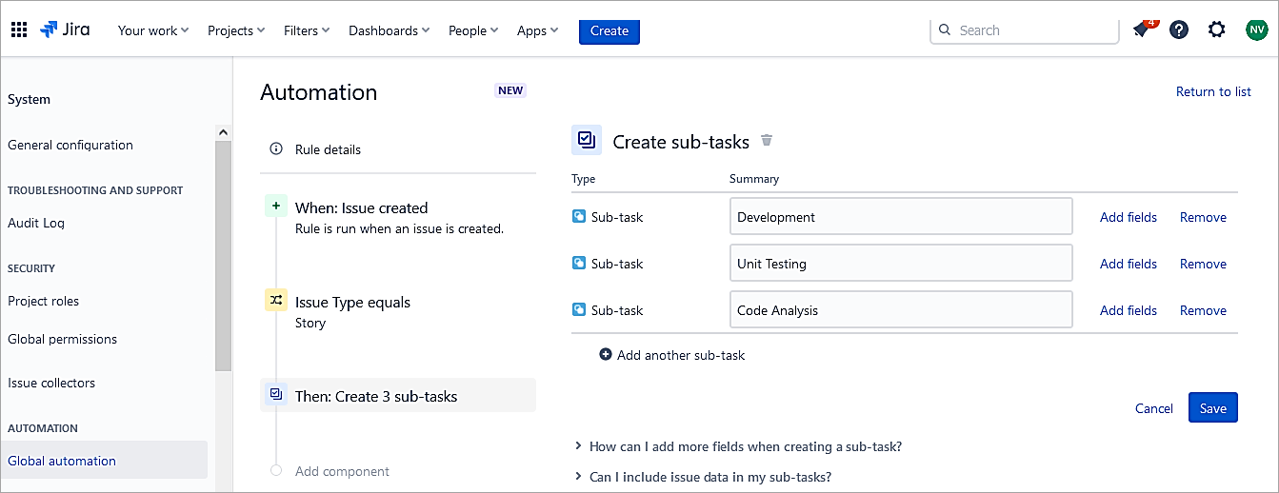Delete the Create sub-tasks component via trash icon
The image size is (1279, 493).
point(767,141)
